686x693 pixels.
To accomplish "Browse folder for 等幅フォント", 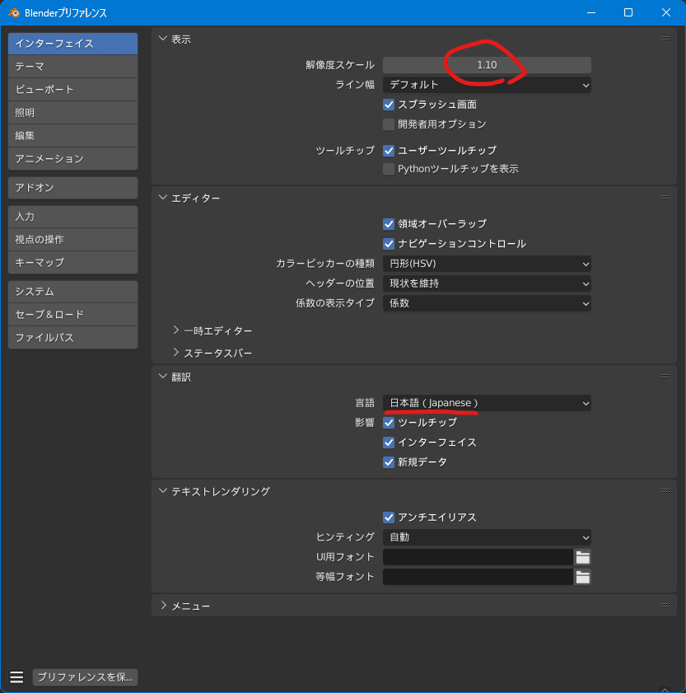I will tap(582, 577).
